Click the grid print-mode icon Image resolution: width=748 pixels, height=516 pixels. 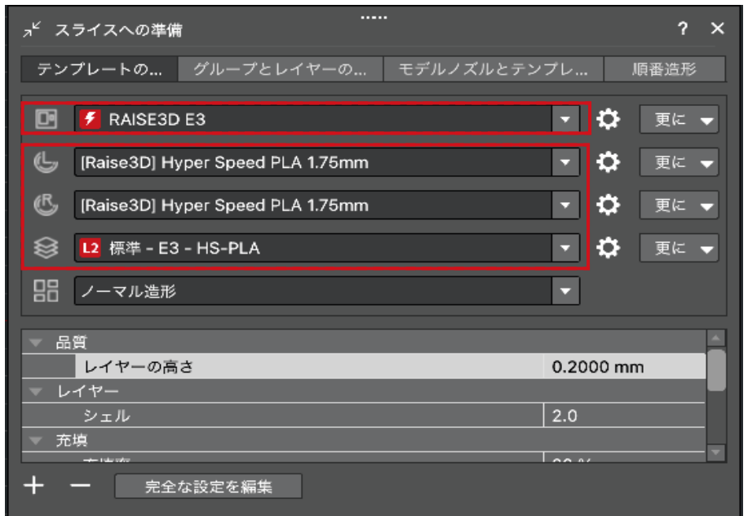tap(46, 291)
